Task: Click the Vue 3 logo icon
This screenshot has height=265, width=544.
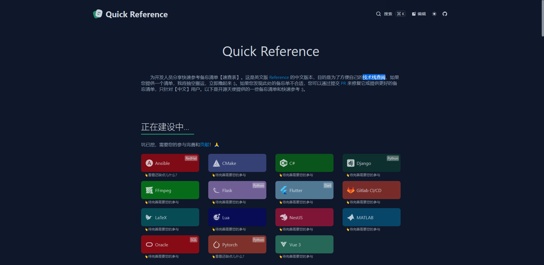Action: (x=284, y=244)
